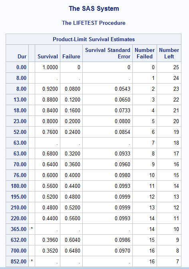Select the Number Left column header
189x269 pixels.
[x=169, y=53]
